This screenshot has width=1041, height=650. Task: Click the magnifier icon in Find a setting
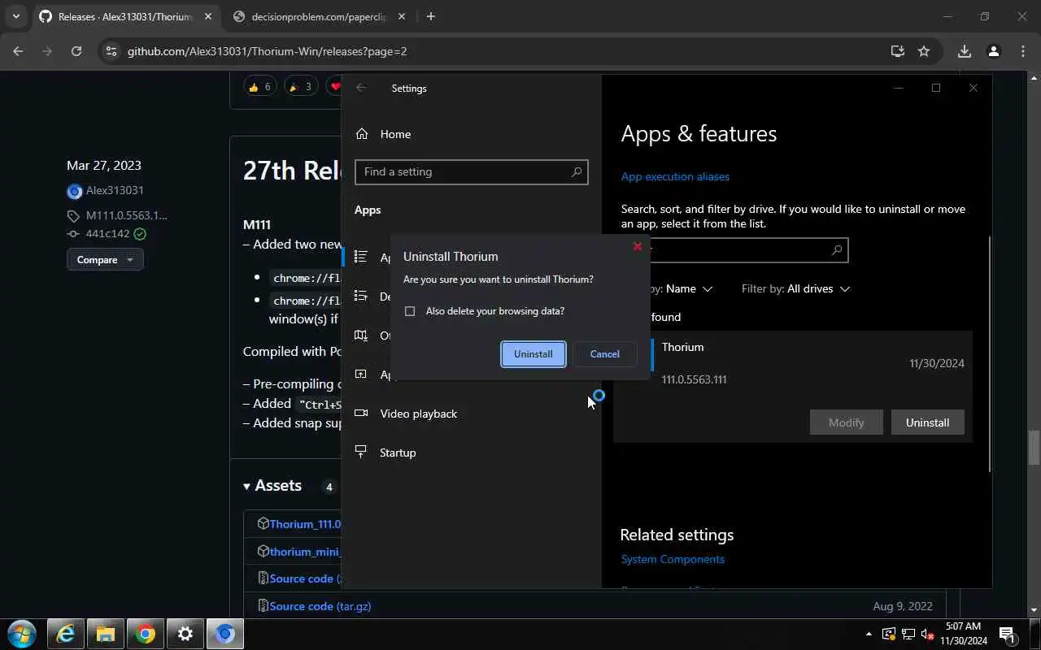coord(577,171)
